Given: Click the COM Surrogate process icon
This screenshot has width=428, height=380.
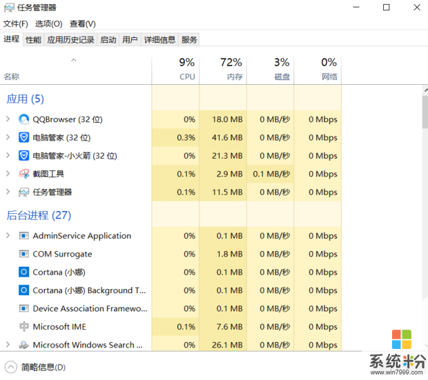Looking at the screenshot, I should click(x=23, y=254).
